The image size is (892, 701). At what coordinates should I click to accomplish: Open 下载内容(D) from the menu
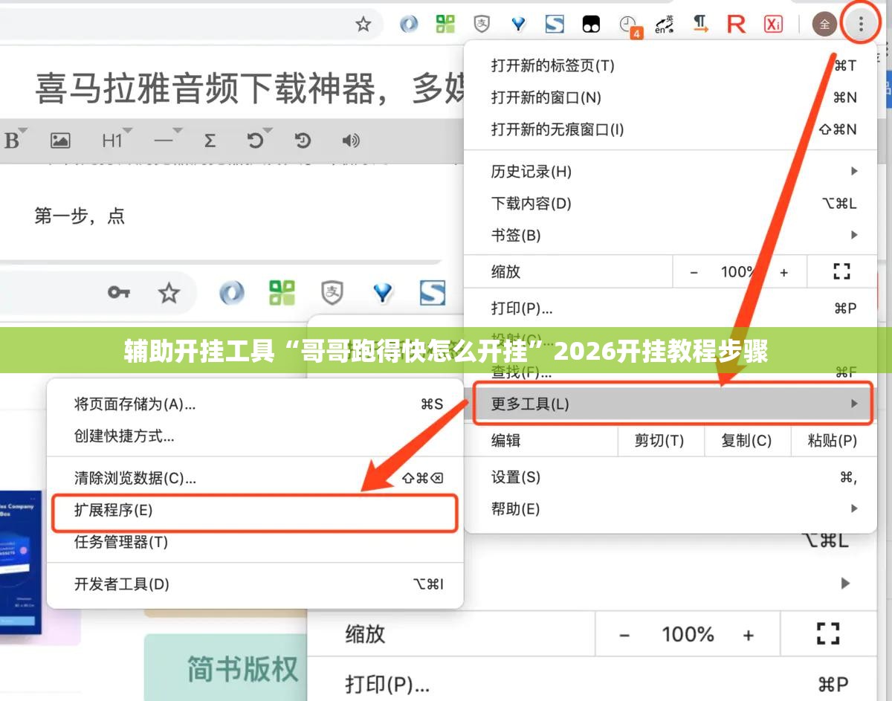pos(670,204)
